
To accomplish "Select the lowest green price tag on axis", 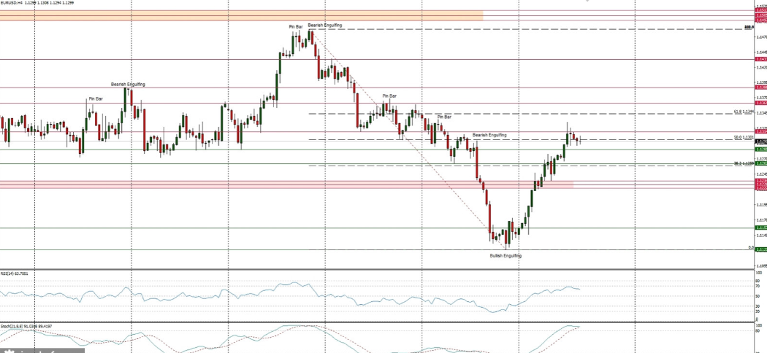I will pyautogui.click(x=760, y=249).
